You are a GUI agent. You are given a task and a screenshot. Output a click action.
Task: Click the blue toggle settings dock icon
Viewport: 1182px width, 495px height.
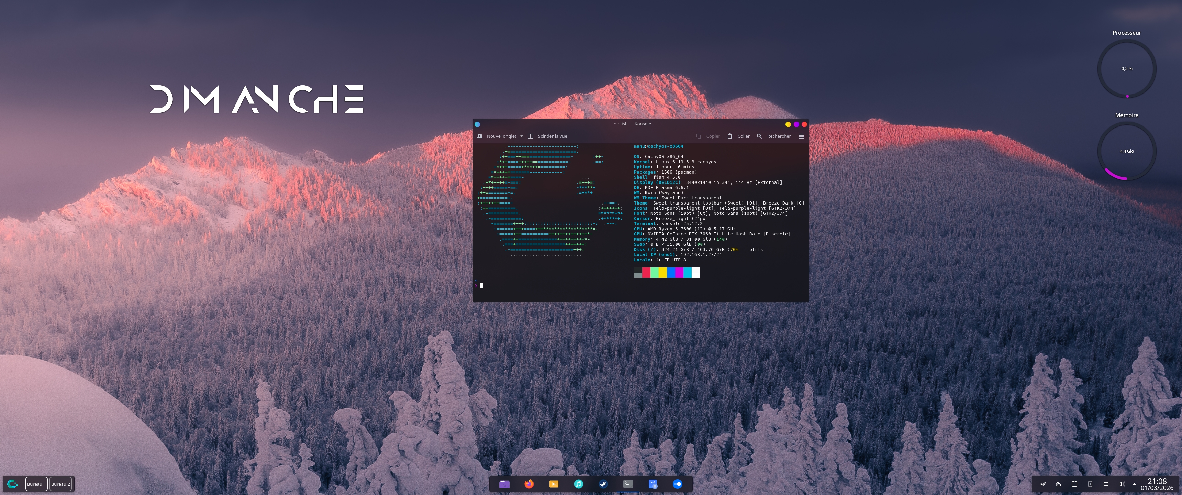pos(678,484)
